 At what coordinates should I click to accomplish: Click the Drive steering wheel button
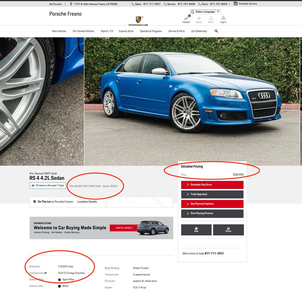[228, 230]
